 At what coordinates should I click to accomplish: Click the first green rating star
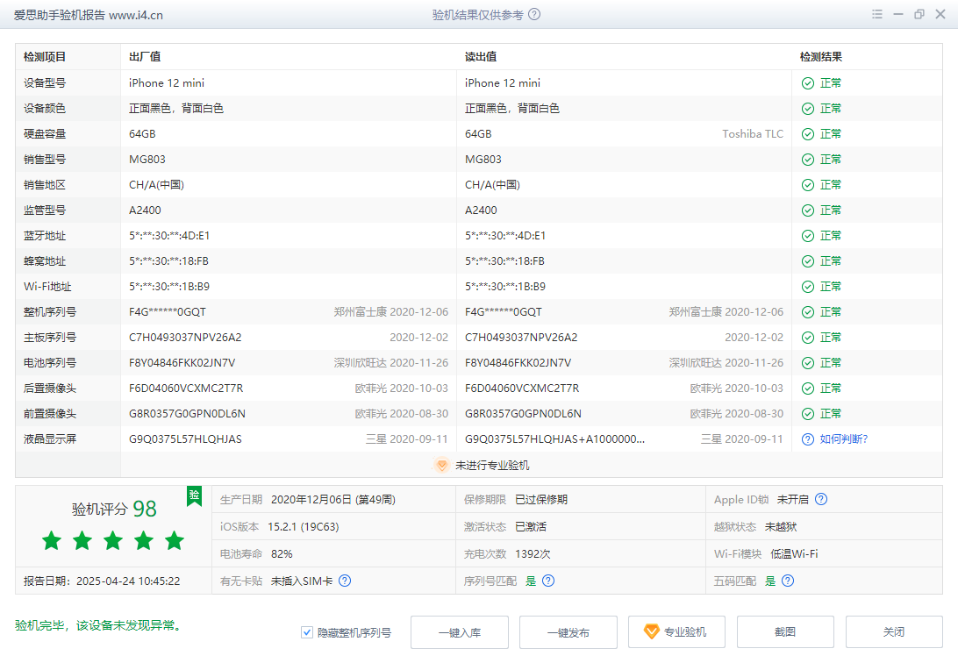(x=52, y=540)
